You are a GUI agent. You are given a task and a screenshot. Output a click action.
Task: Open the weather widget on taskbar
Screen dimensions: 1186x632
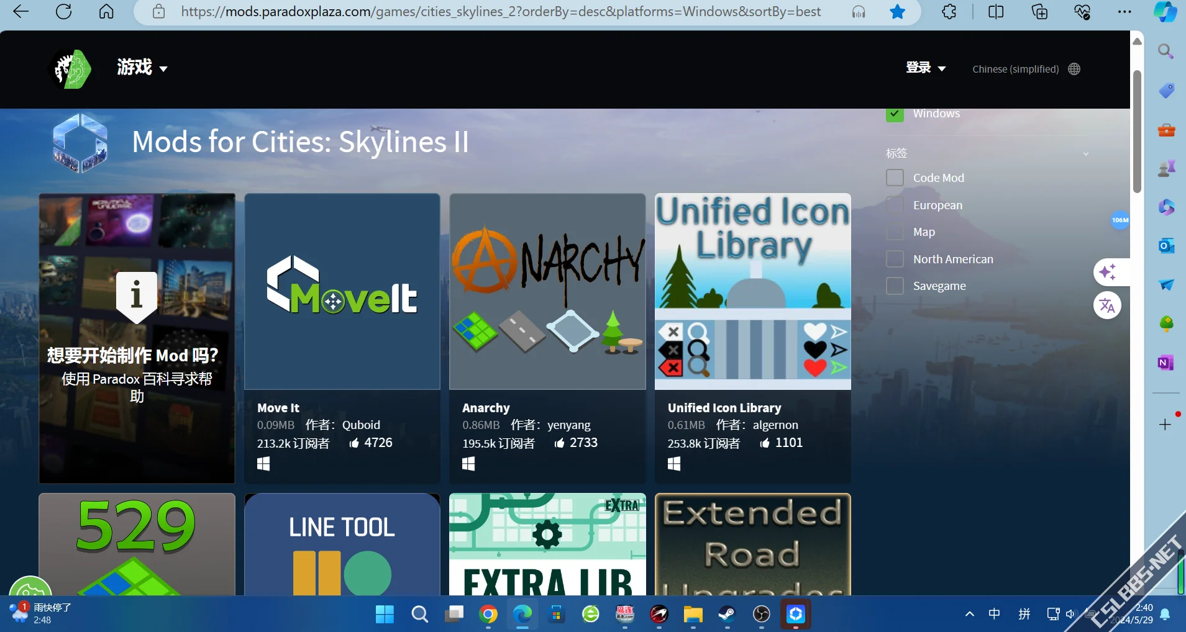click(41, 613)
